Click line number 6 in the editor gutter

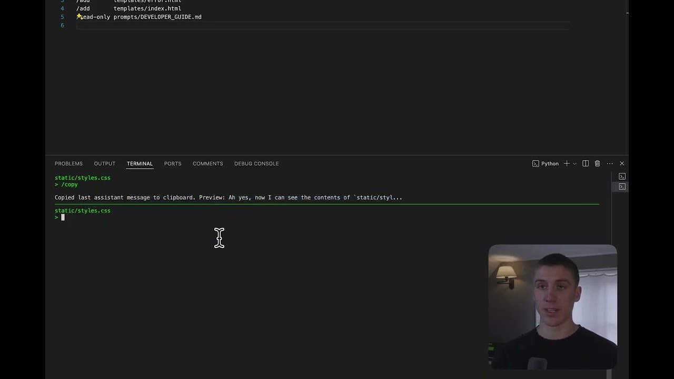point(62,25)
